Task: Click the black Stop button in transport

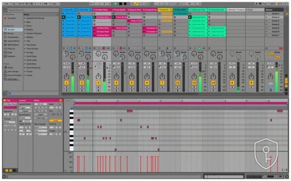Action: pos(120,3)
